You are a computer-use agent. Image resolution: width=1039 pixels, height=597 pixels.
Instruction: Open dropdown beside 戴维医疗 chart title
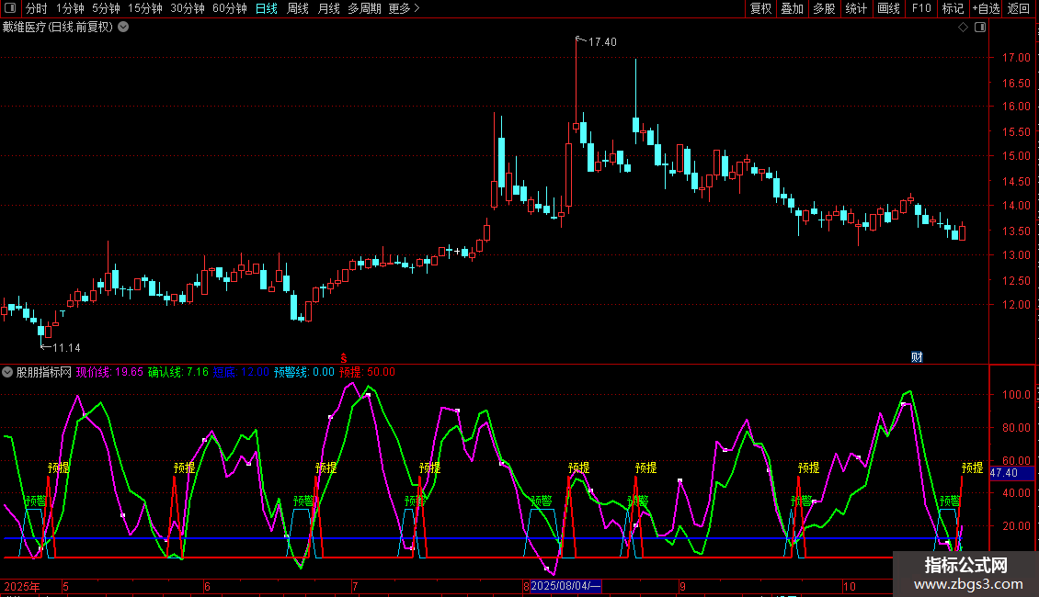pyautogui.click(x=123, y=28)
